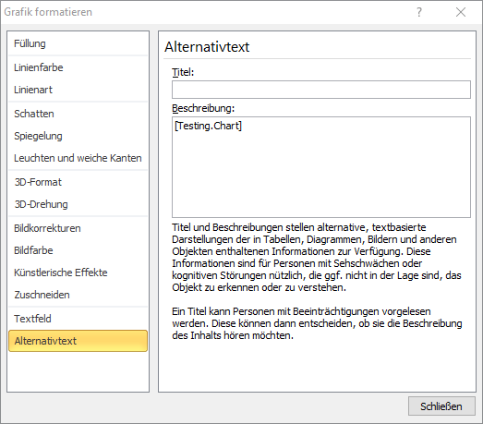Open the Schatten settings
Viewport: 483px width, 424px height.
[x=78, y=114]
